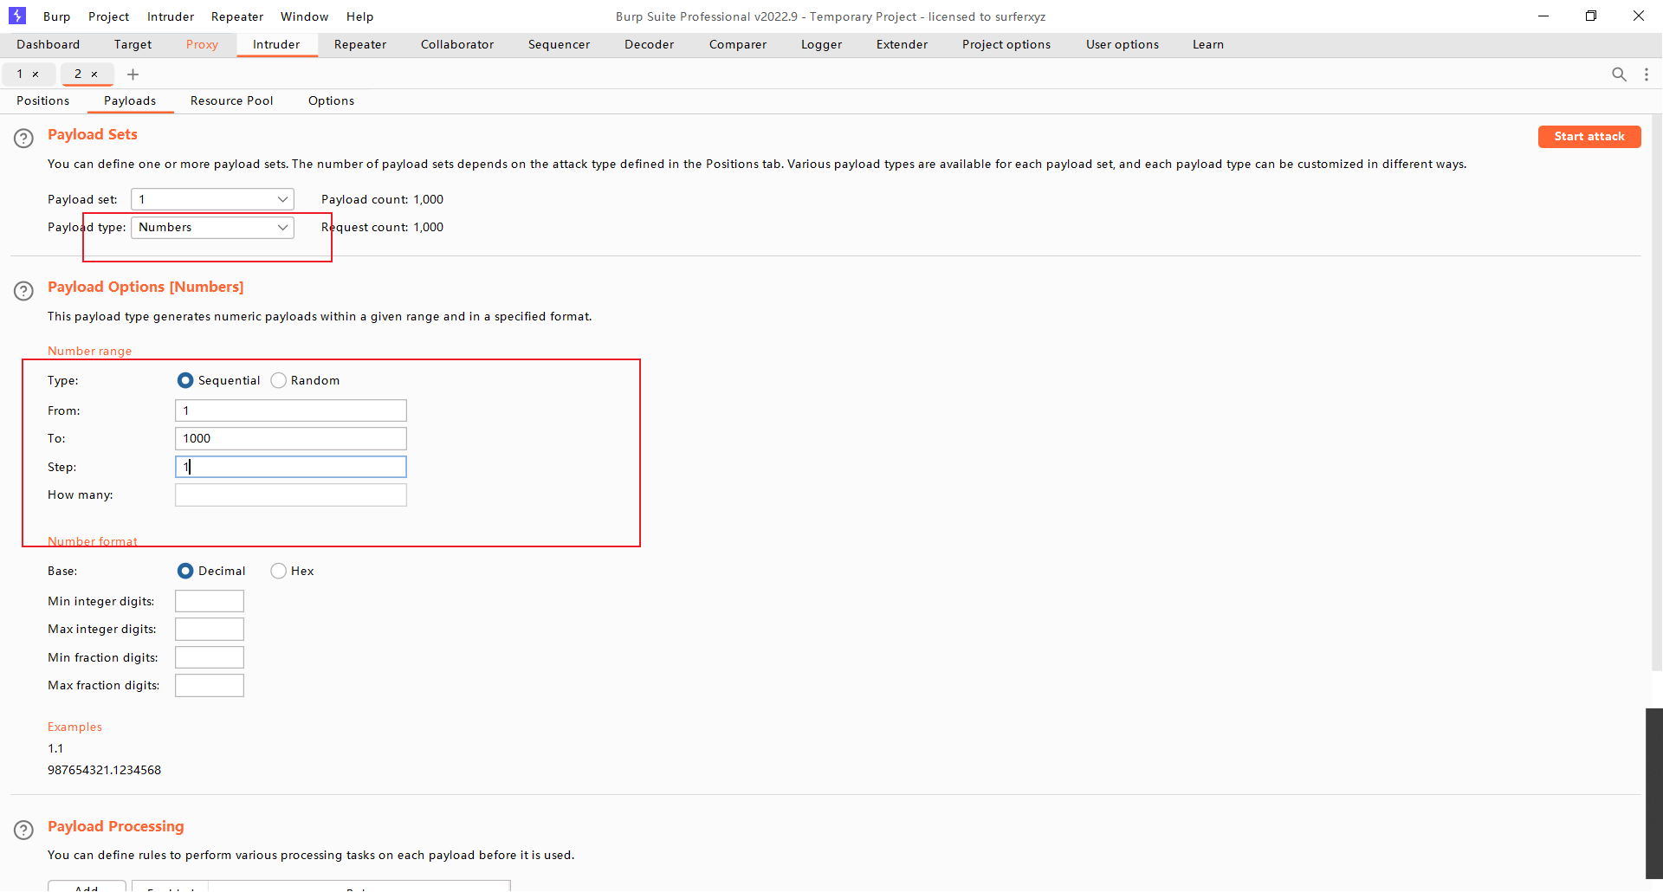1663x892 pixels.
Task: Add a new Intruder tab with plus
Action: point(133,74)
